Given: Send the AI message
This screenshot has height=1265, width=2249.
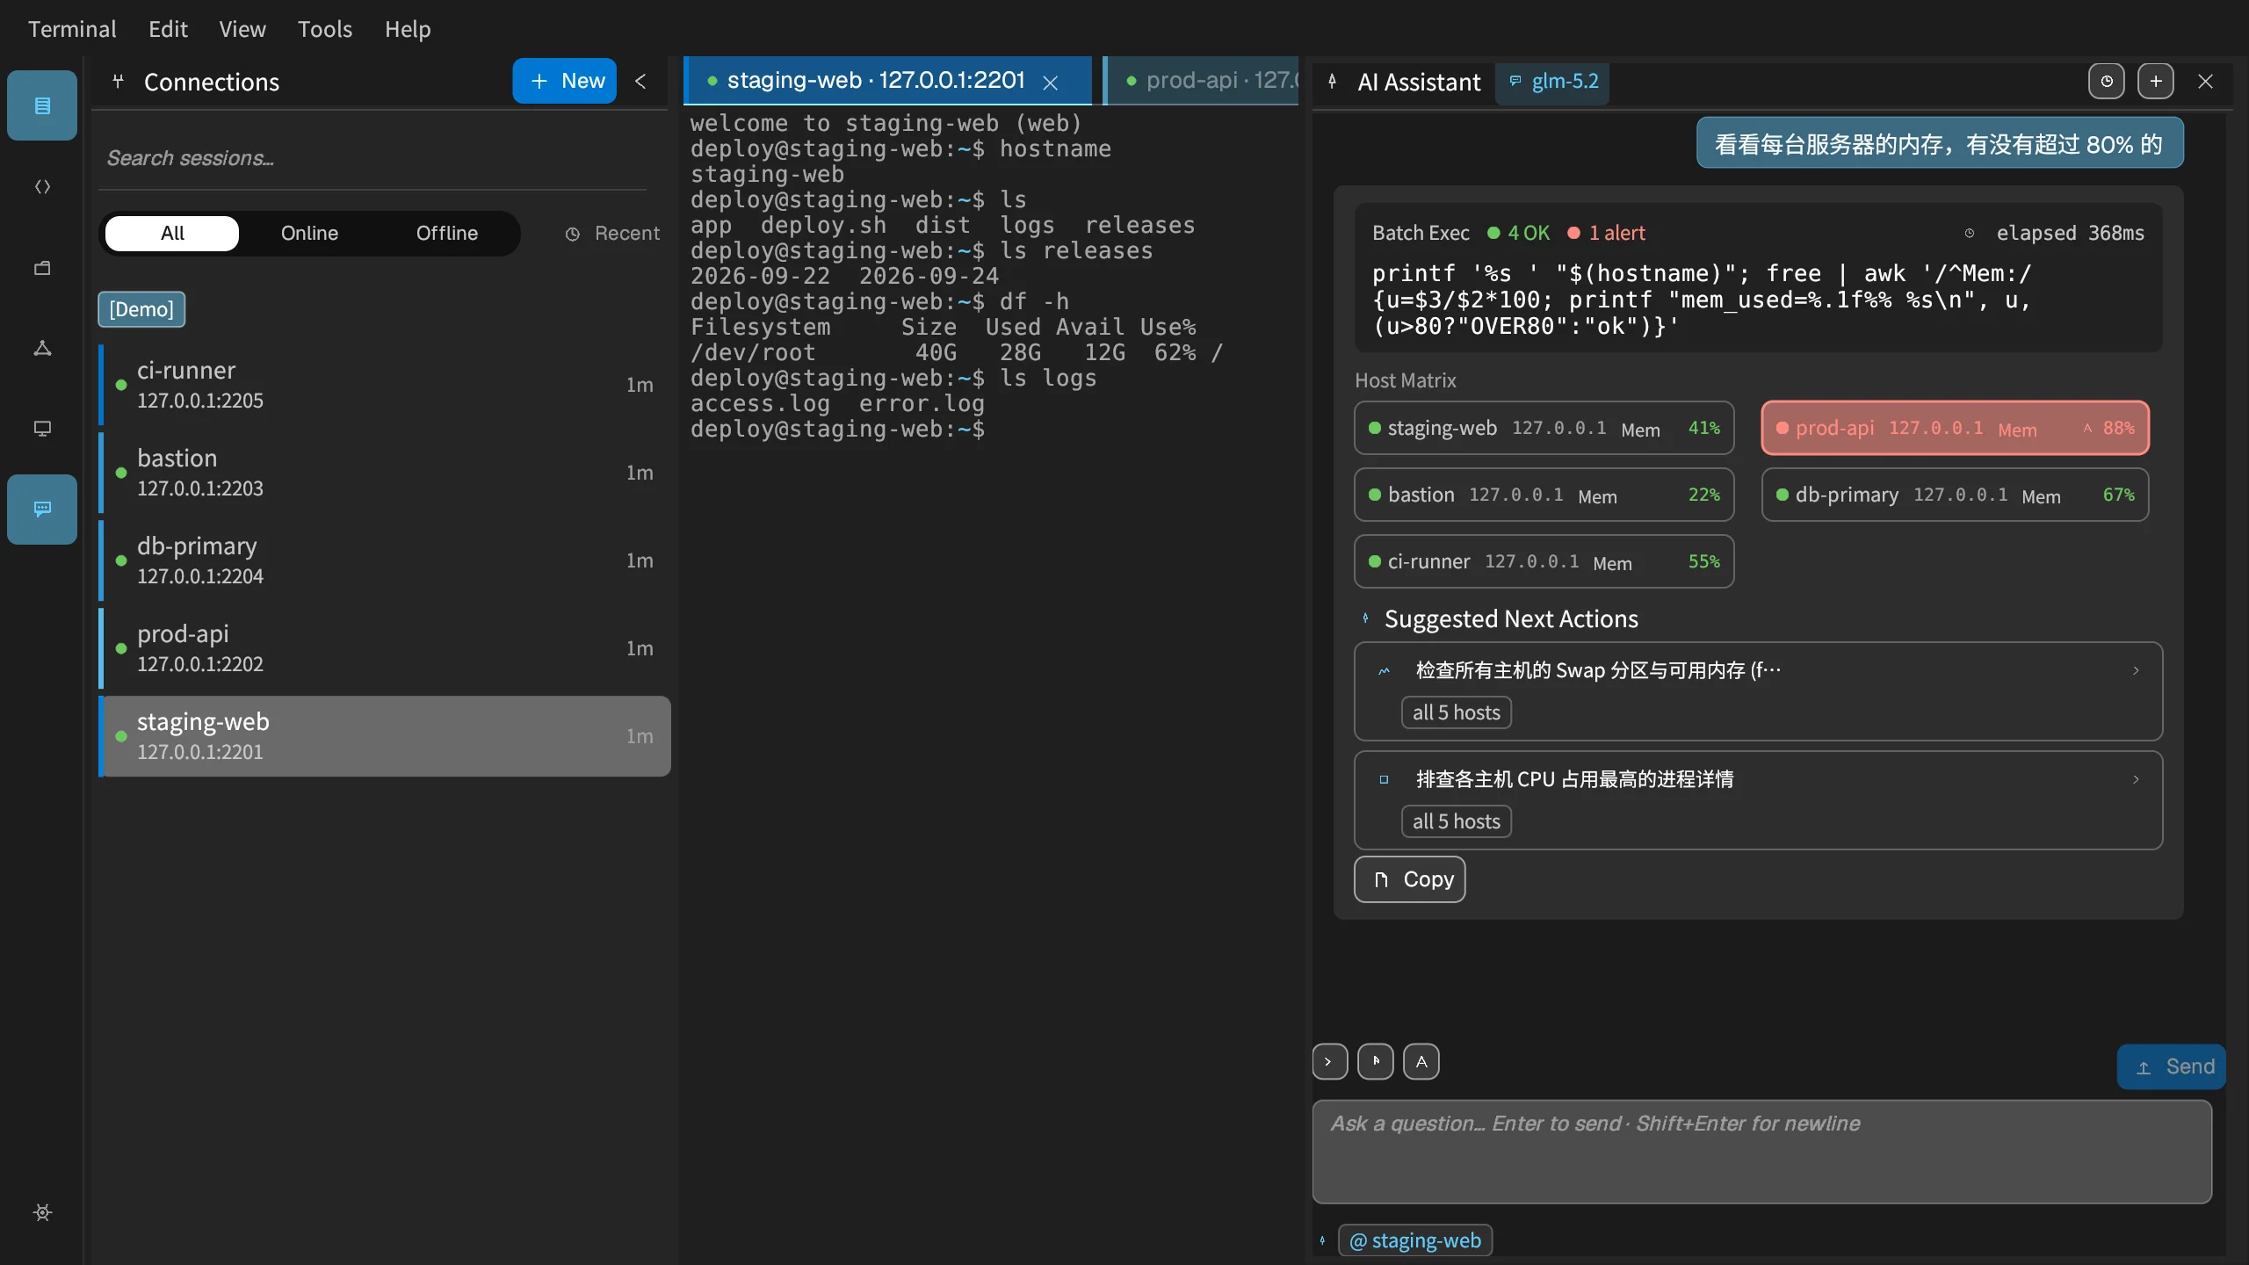Looking at the screenshot, I should (2172, 1066).
